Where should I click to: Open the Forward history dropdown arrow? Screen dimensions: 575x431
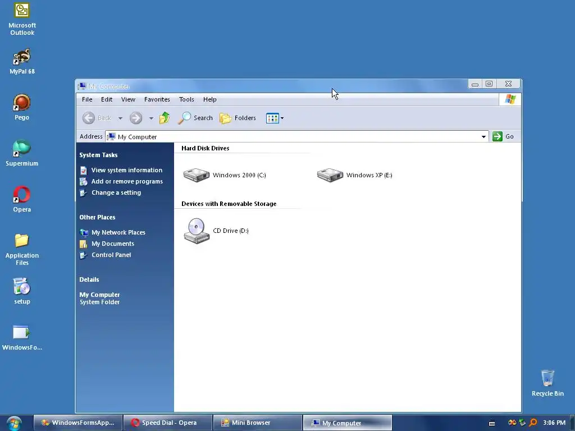pyautogui.click(x=151, y=118)
